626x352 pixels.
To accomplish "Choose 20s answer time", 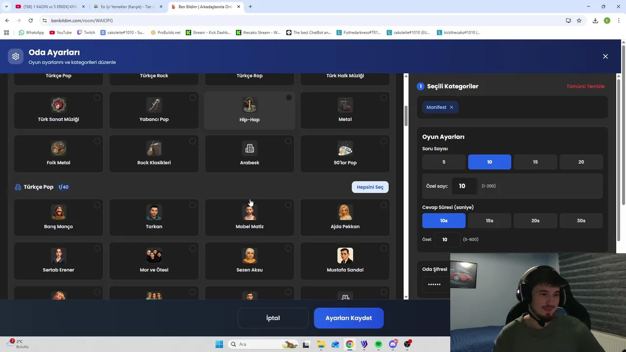I will [x=535, y=220].
